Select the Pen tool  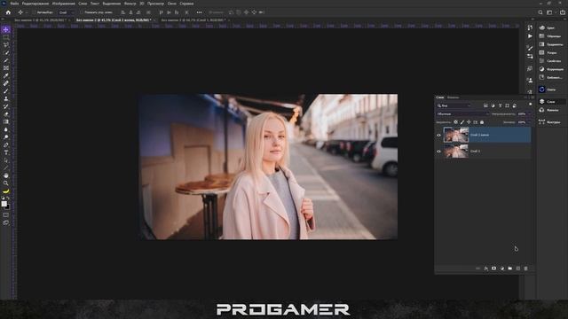(6, 145)
